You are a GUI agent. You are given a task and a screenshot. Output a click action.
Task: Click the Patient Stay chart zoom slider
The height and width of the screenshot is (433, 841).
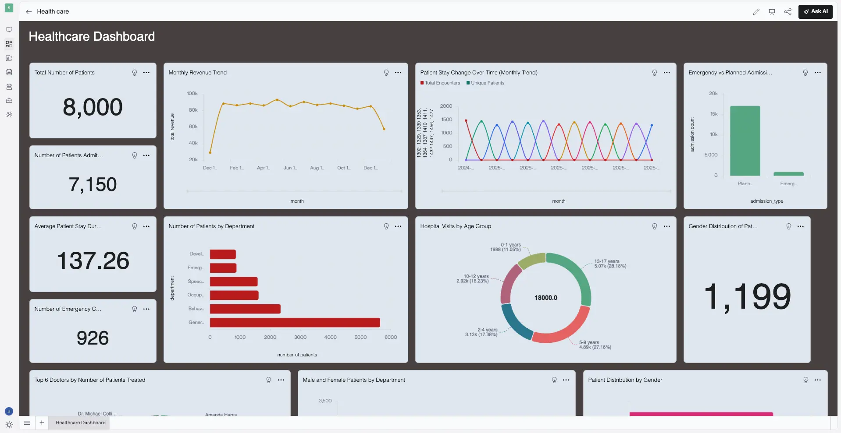coord(556,191)
